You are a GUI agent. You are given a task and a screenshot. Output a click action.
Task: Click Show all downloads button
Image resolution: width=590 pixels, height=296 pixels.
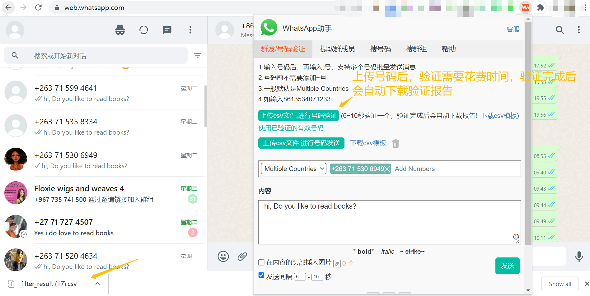[560, 284]
